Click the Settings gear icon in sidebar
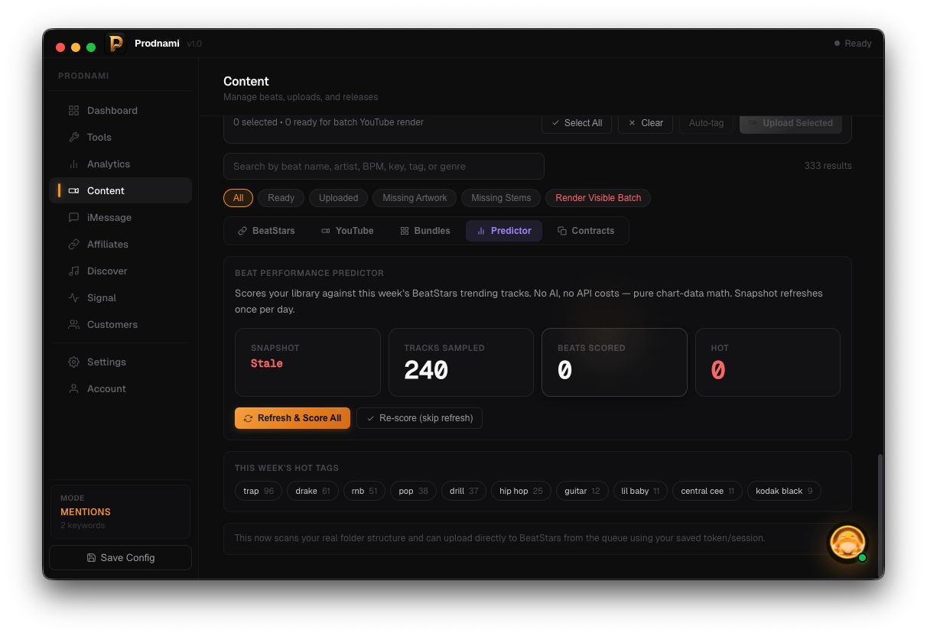 pos(73,362)
